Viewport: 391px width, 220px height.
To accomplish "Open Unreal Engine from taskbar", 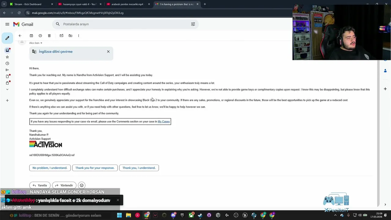I will pyautogui.click(x=245, y=215).
